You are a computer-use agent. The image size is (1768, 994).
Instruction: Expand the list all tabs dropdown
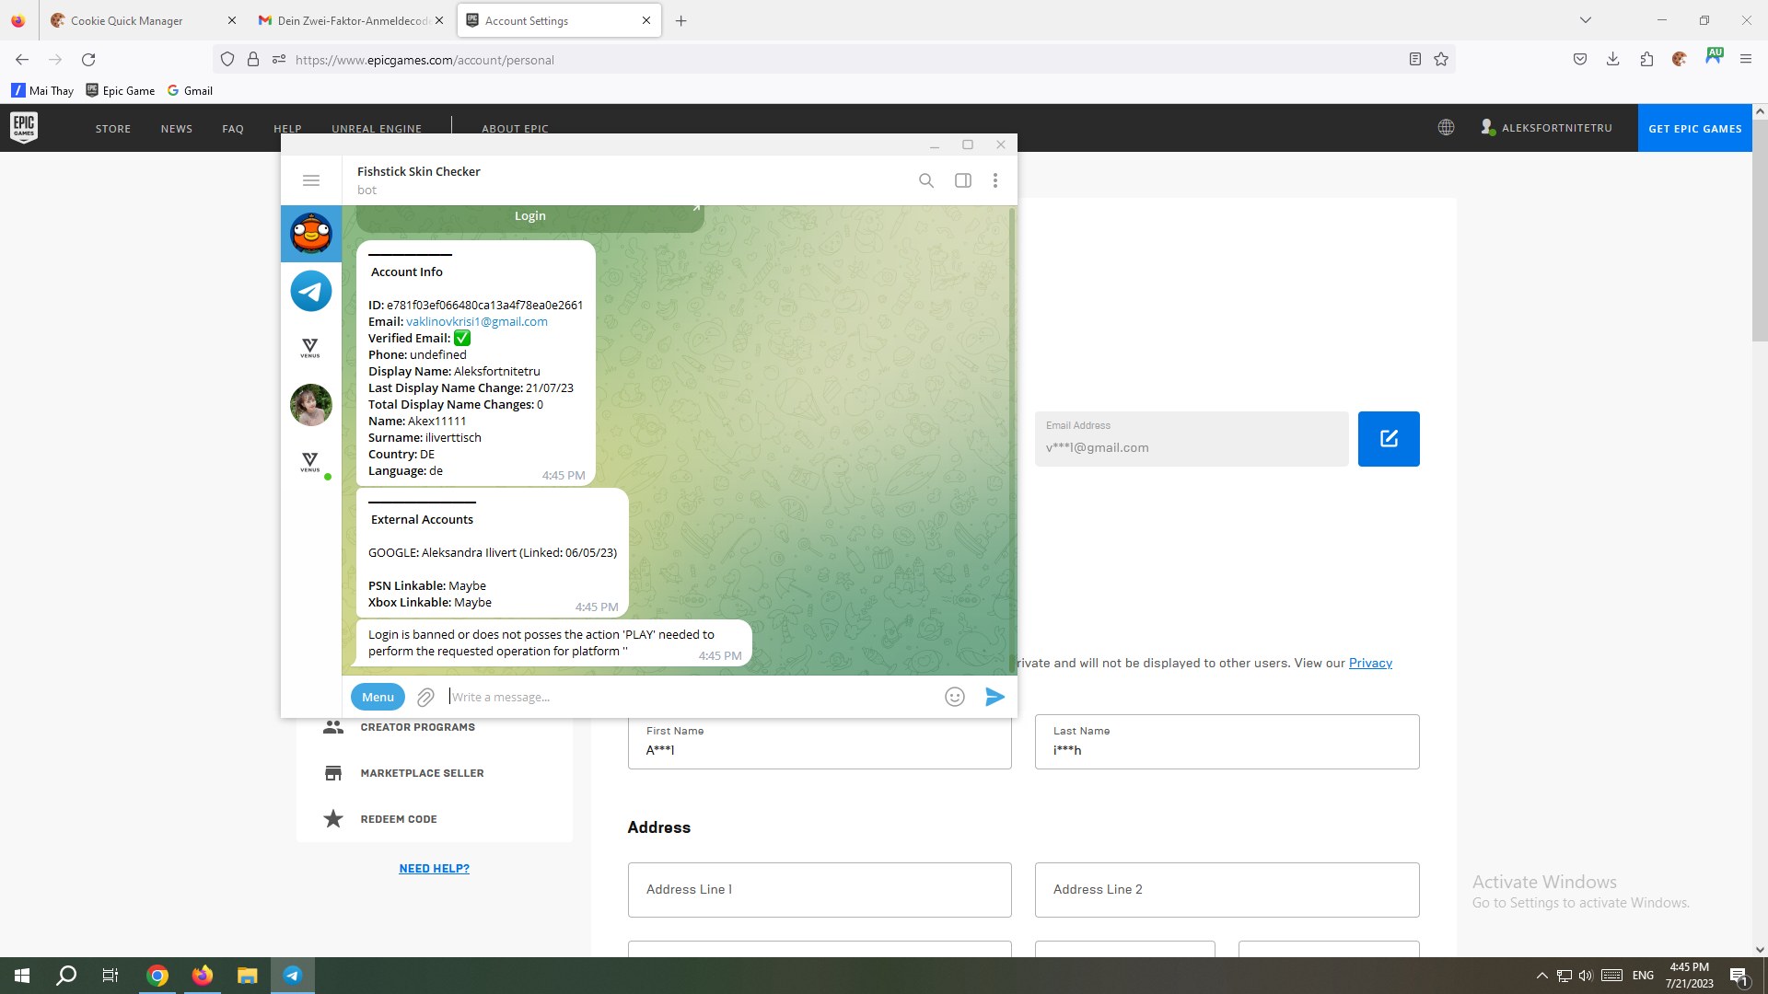(x=1586, y=20)
